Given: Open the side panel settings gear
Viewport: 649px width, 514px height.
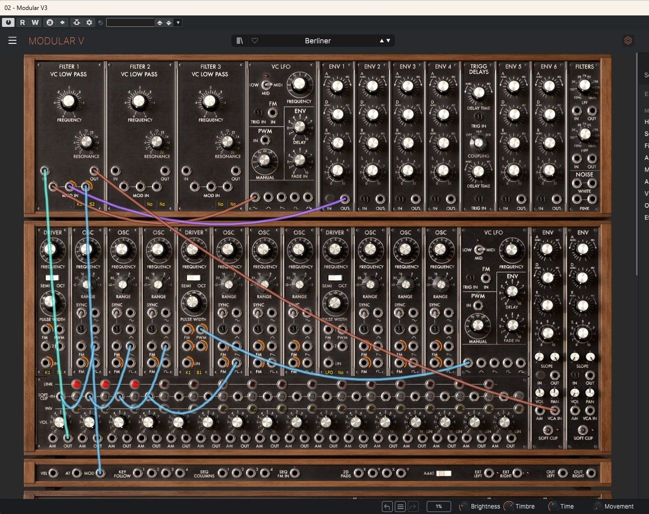Looking at the screenshot, I should point(628,41).
